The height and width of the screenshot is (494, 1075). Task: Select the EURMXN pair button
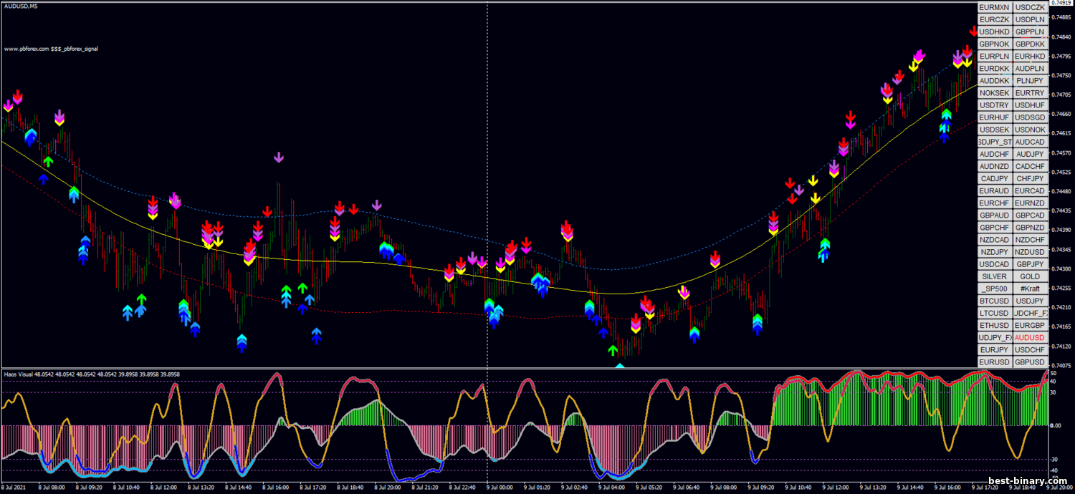[994, 8]
